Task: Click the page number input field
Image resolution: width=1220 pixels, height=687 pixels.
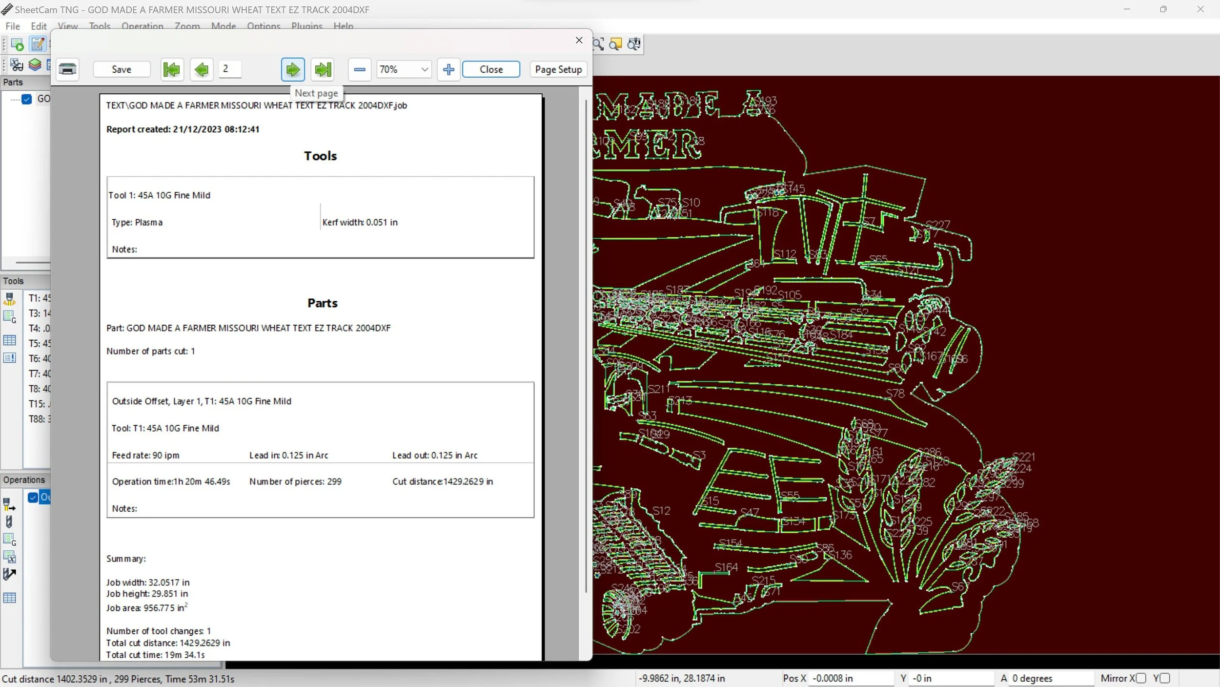Action: click(x=230, y=69)
